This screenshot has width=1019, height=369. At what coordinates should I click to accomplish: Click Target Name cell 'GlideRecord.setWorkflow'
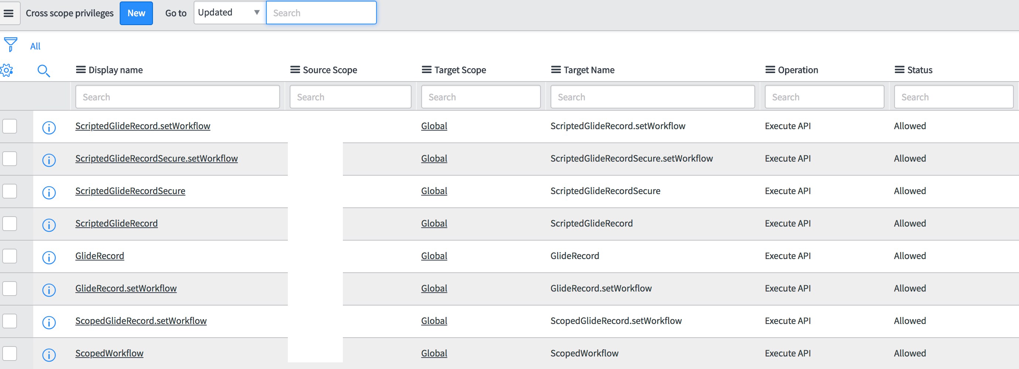click(x=601, y=289)
